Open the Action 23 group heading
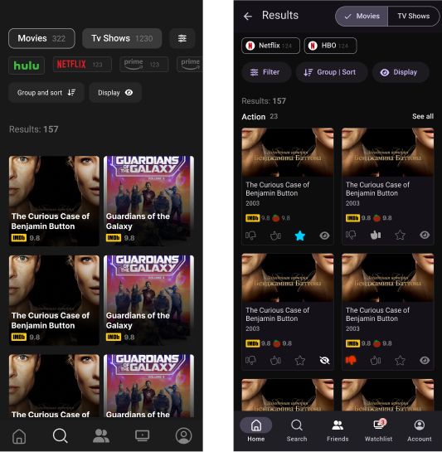 click(x=260, y=116)
